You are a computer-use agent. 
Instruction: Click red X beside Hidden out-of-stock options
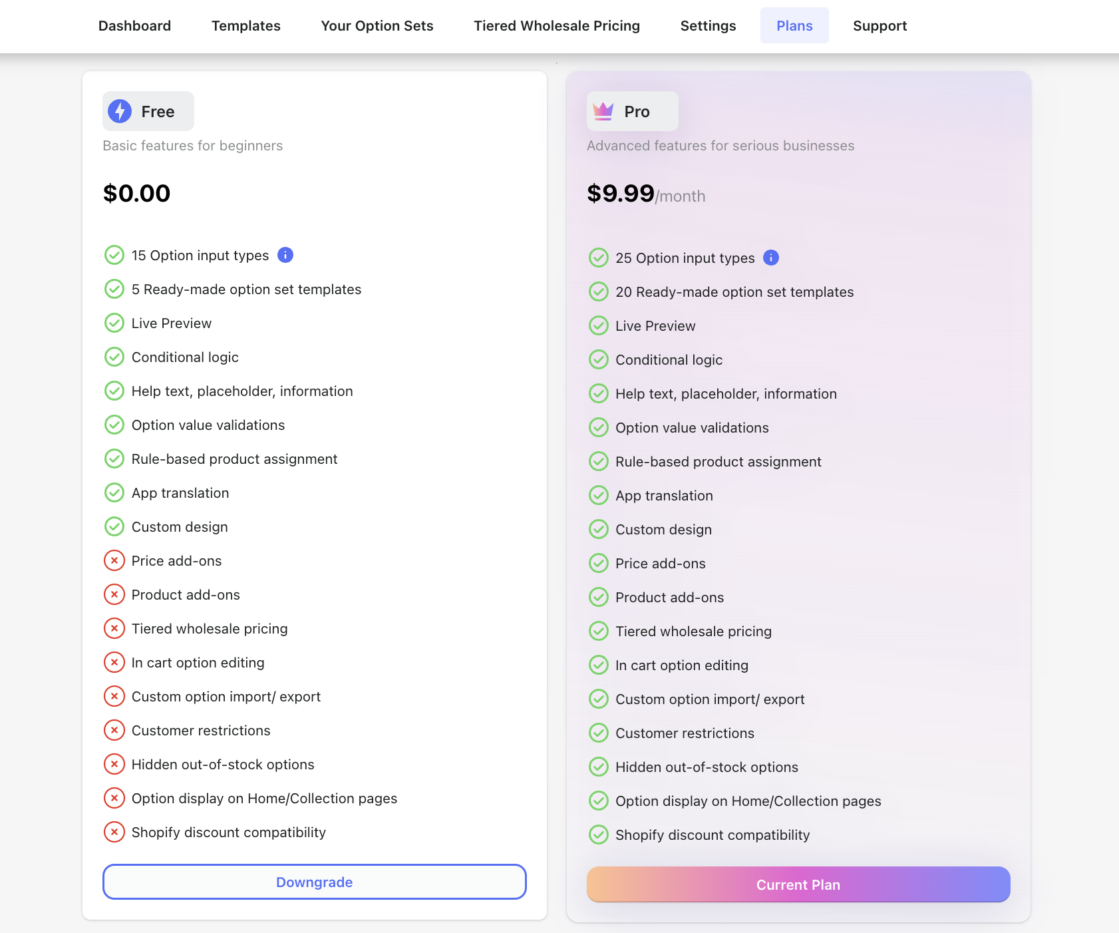114,764
